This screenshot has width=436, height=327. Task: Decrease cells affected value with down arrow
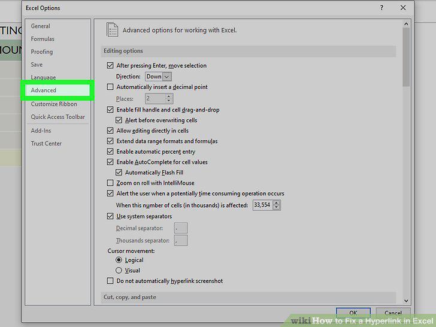(x=277, y=207)
